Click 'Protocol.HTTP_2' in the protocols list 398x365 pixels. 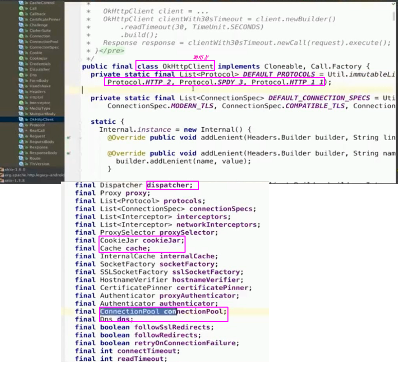click(x=139, y=82)
